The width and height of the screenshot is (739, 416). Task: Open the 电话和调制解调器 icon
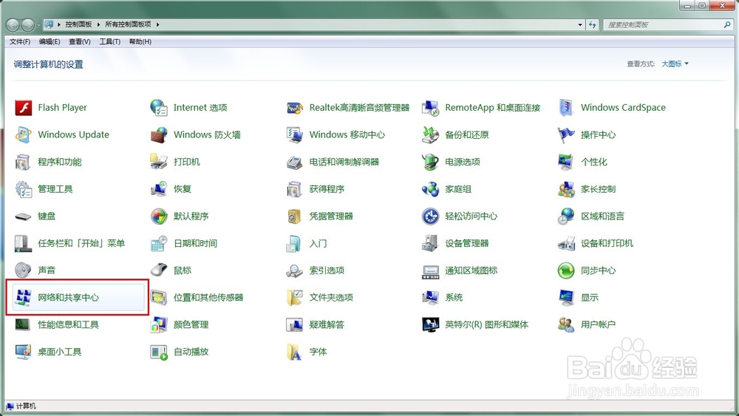pyautogui.click(x=295, y=162)
